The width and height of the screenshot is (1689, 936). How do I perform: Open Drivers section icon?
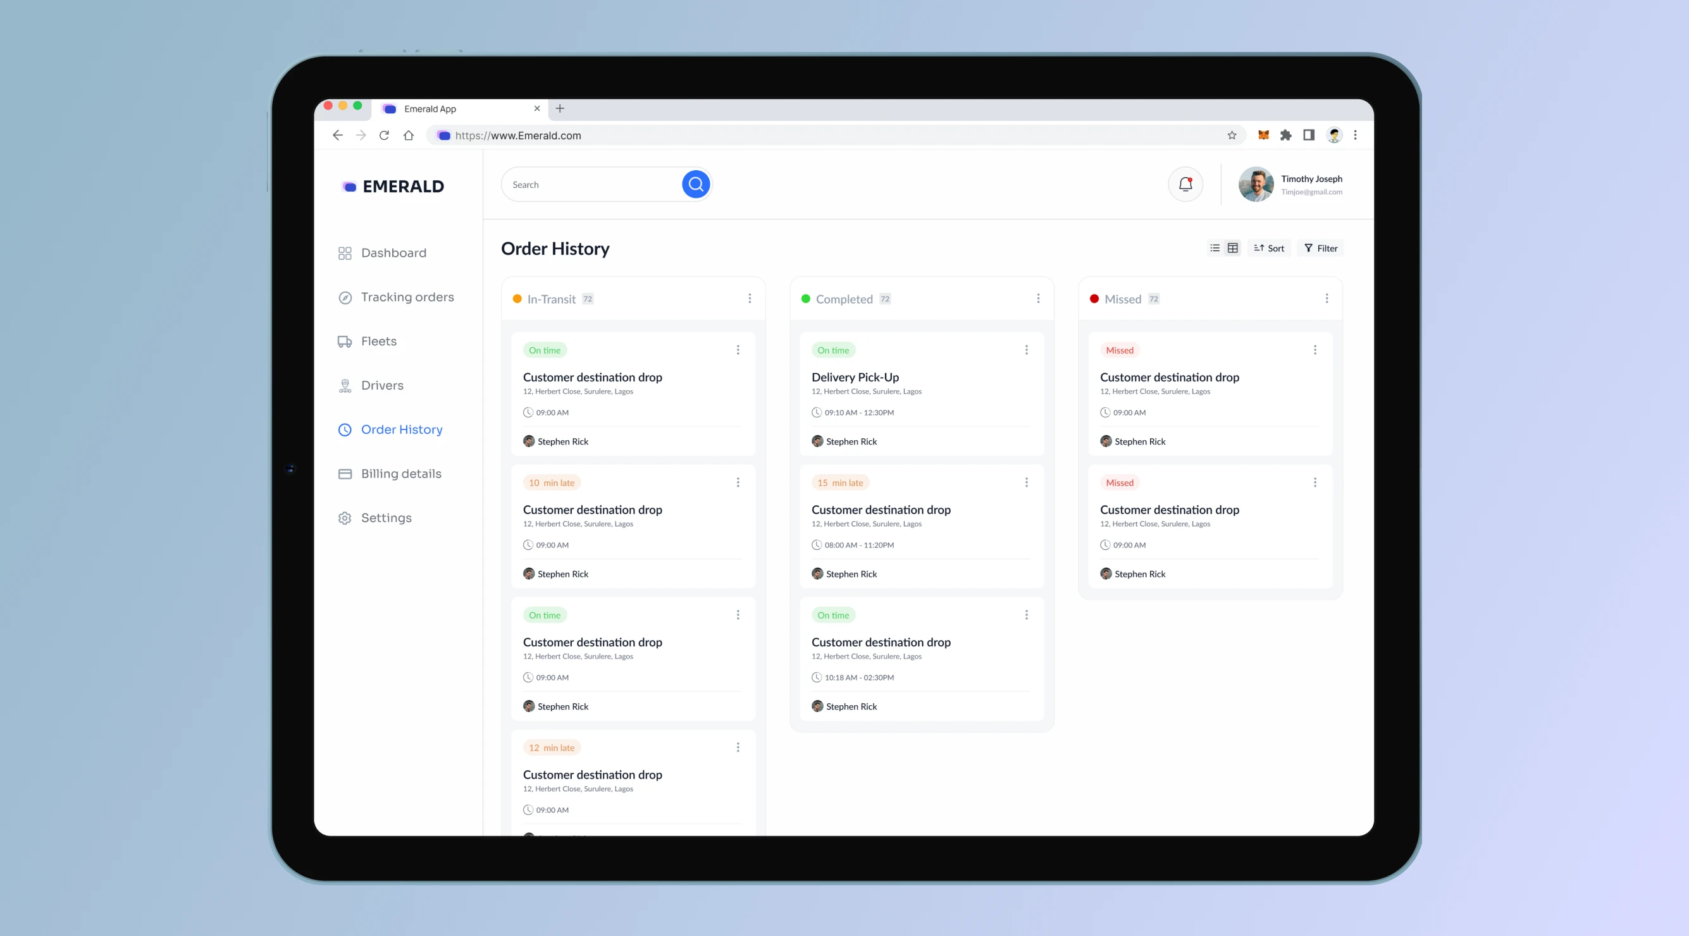[344, 385]
